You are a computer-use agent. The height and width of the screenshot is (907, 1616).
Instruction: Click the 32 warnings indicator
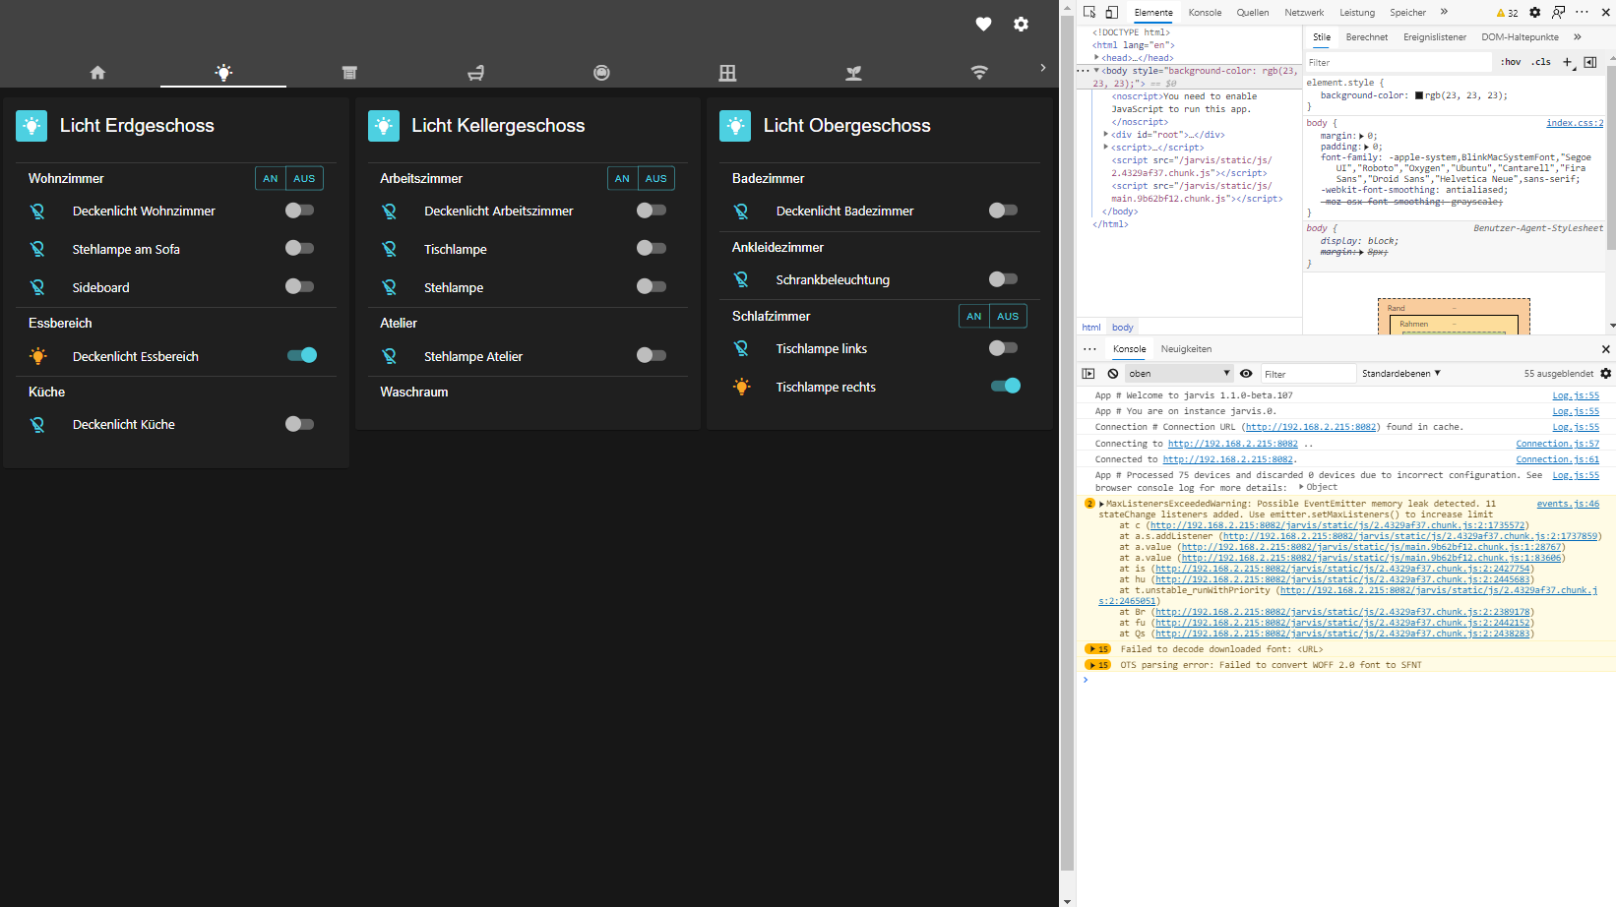(1507, 13)
